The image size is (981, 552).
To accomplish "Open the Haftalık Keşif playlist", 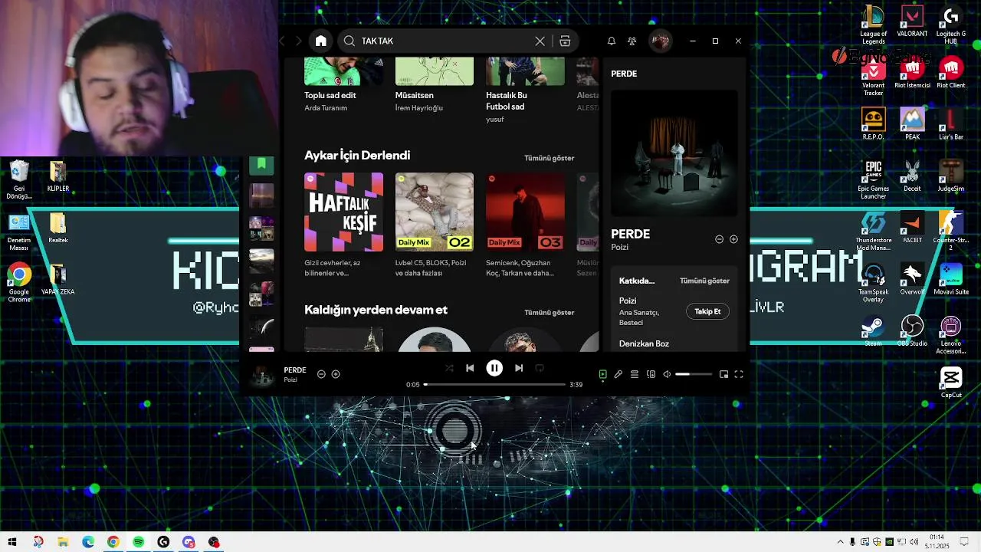I will tap(343, 212).
